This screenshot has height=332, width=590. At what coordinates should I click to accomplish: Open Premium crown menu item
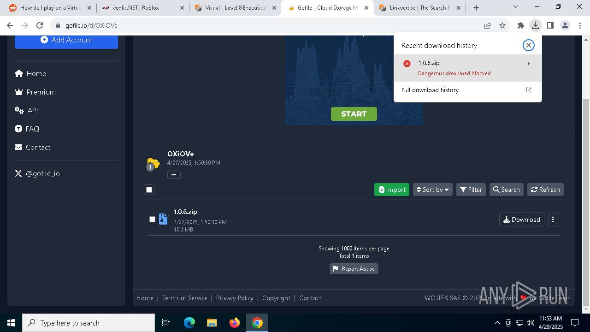tap(35, 92)
